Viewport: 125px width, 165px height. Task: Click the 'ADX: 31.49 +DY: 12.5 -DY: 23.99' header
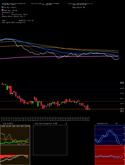click(x=15, y=126)
